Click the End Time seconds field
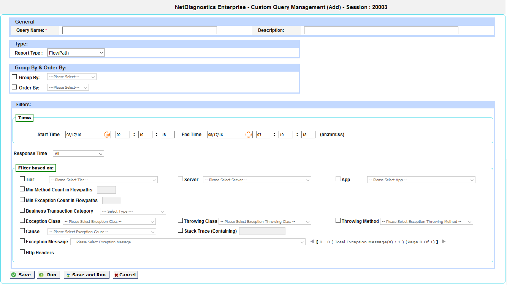The height and width of the screenshot is (285, 507). [308, 135]
